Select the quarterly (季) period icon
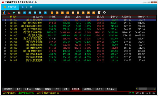This screenshot has height=96, width=158. pyautogui.click(x=40, y=13)
